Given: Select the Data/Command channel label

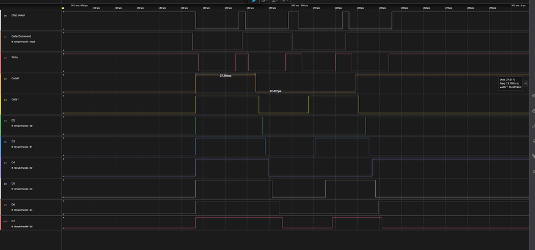Looking at the screenshot, I should 21,36.
